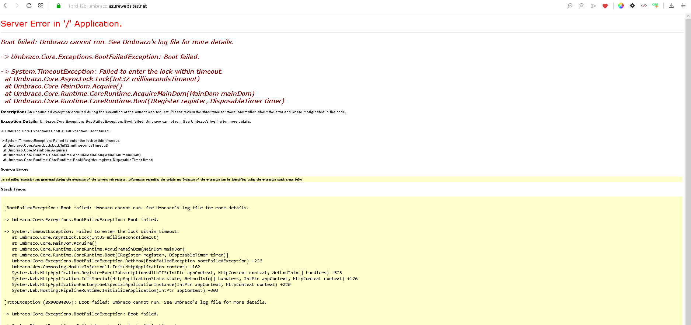Open the downloads arrow icon

(671, 6)
